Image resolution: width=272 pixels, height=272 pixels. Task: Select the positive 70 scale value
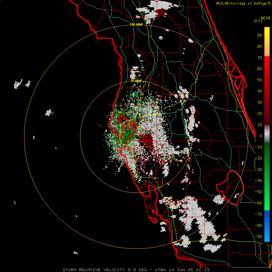point(260,58)
